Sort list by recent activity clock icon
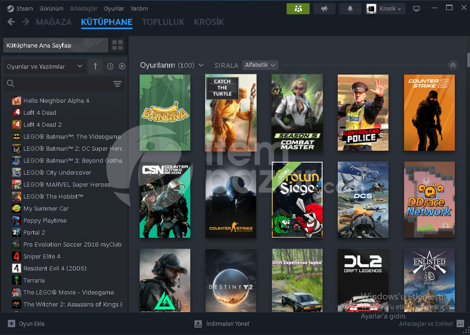Image resolution: width=470 pixels, height=335 pixels. (110, 66)
